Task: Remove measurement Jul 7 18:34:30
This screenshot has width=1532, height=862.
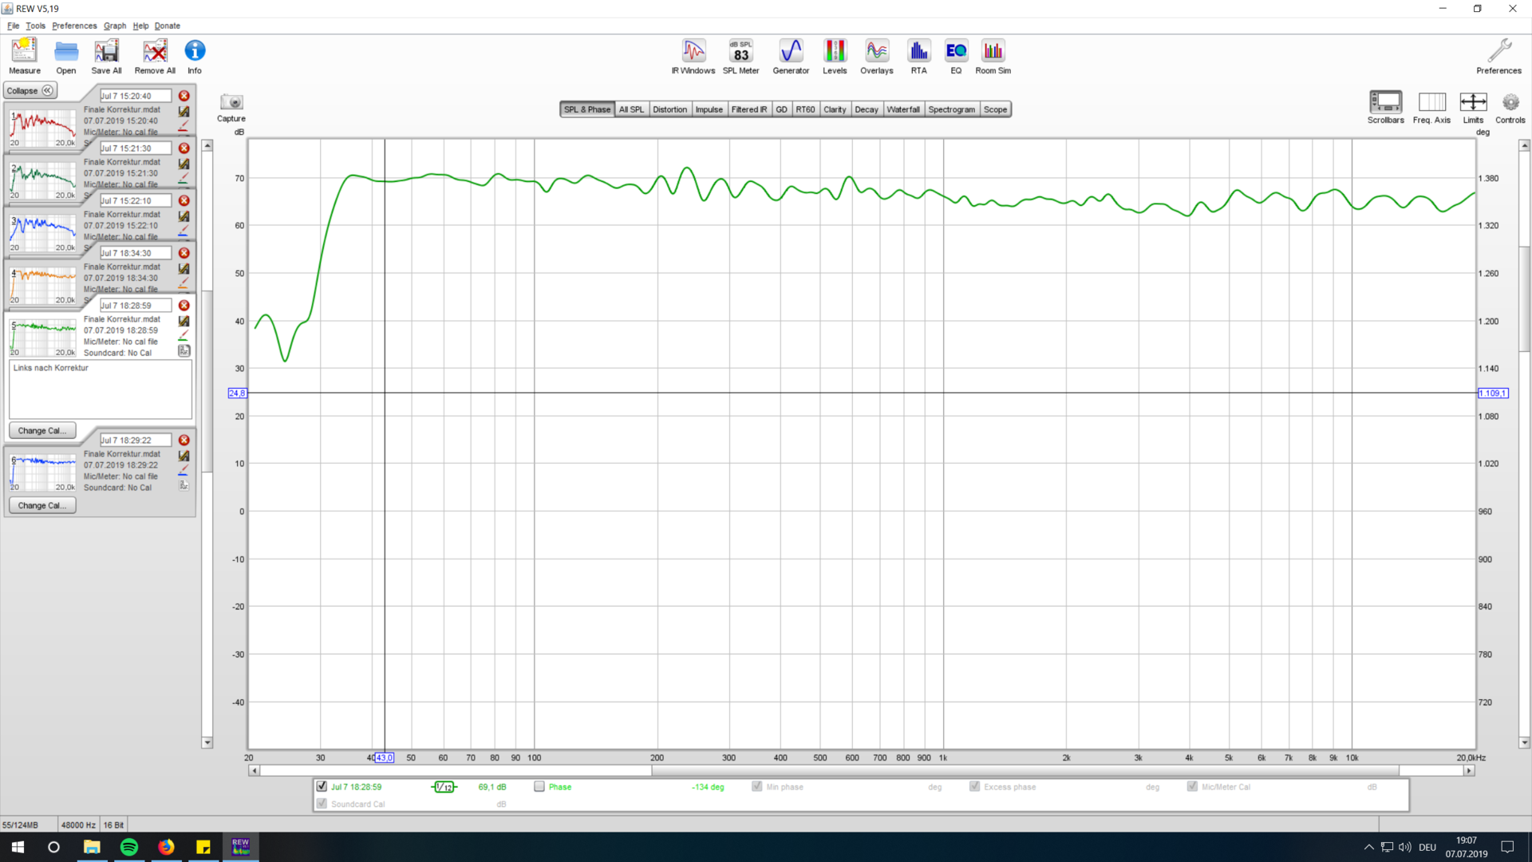Action: (x=184, y=253)
